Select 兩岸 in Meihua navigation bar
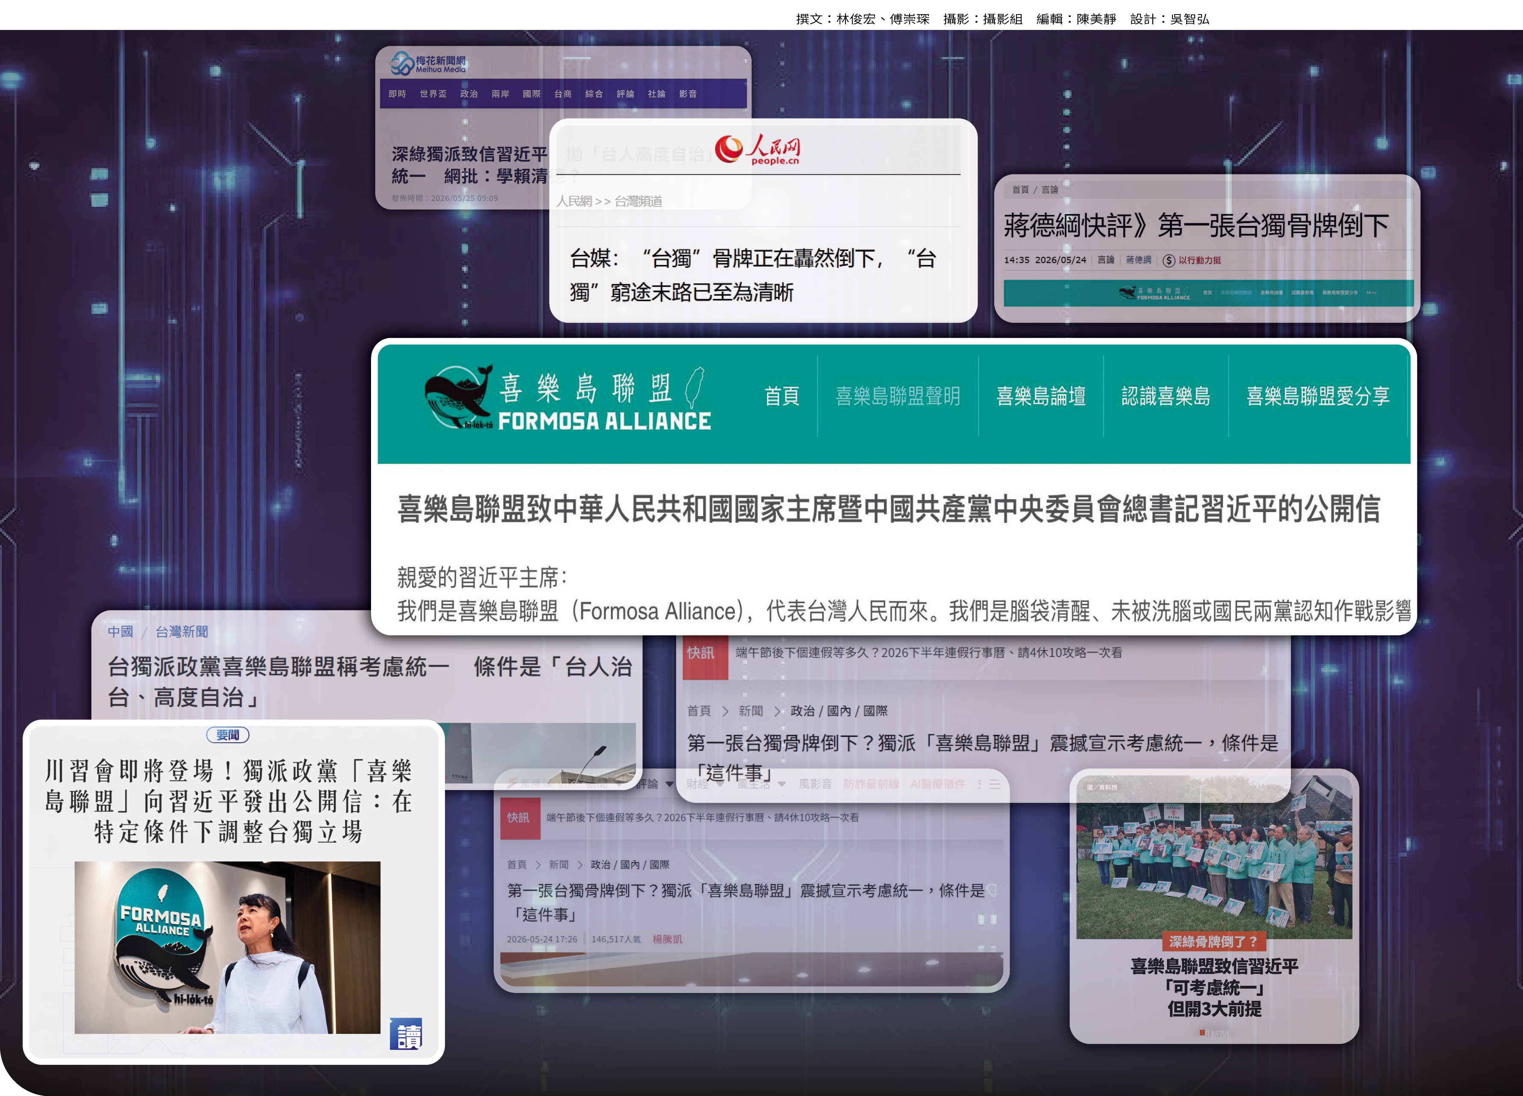This screenshot has height=1096, width=1523. pyautogui.click(x=500, y=94)
